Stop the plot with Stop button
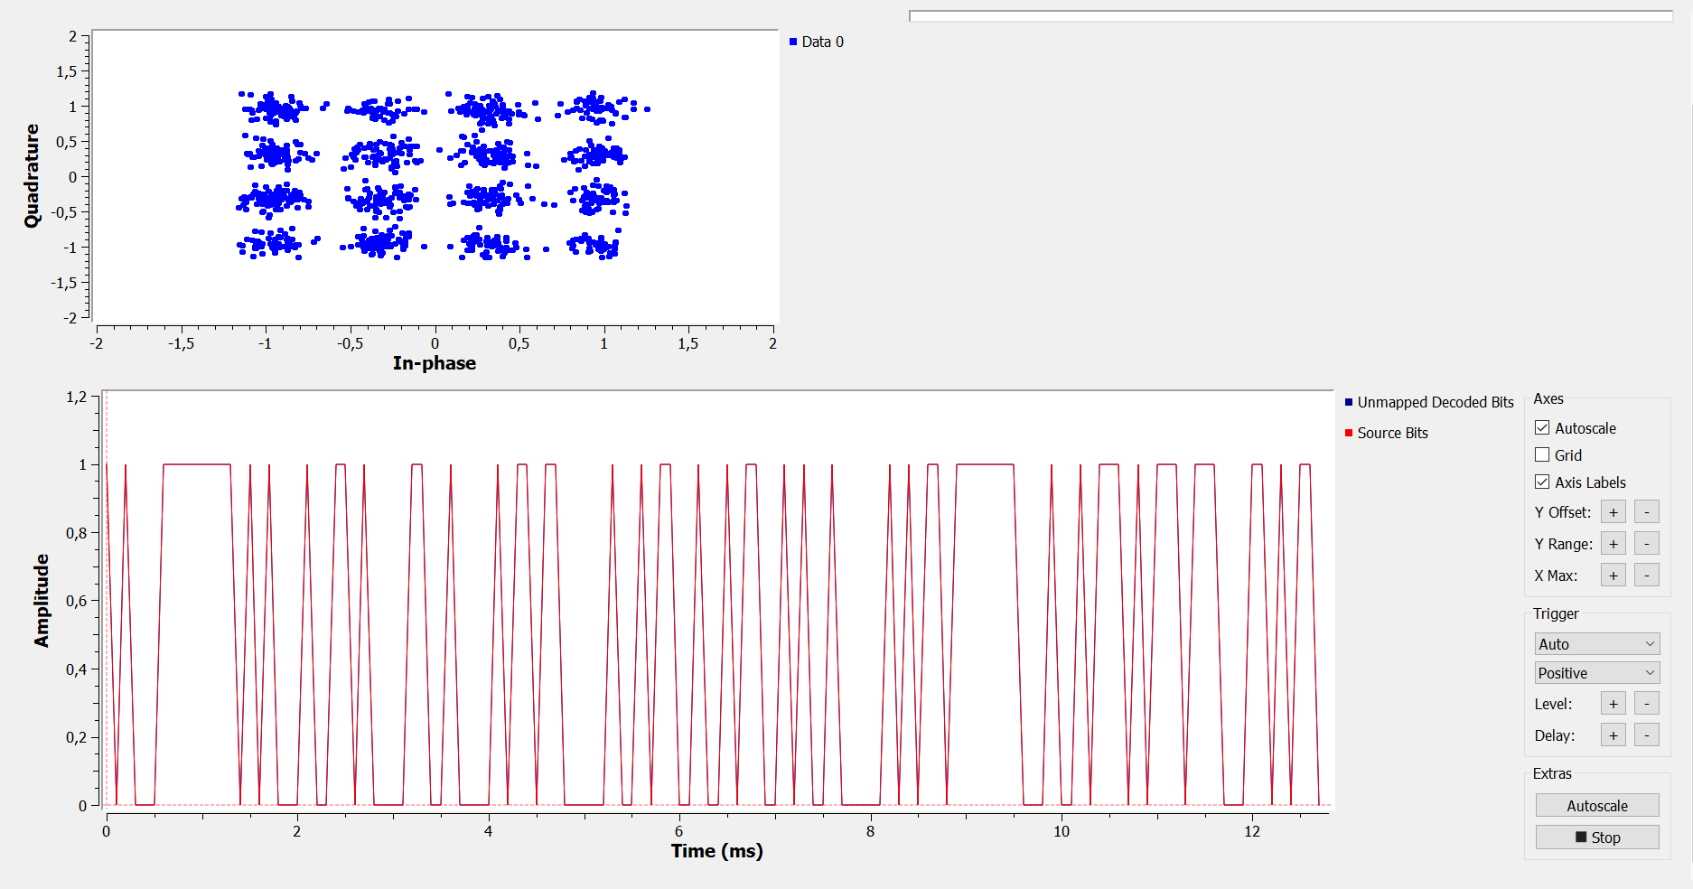 point(1597,837)
